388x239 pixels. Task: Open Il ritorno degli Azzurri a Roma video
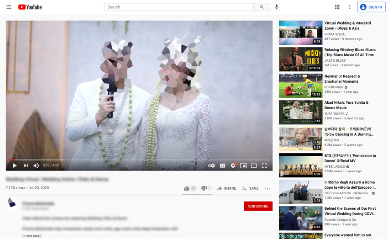click(x=350, y=185)
